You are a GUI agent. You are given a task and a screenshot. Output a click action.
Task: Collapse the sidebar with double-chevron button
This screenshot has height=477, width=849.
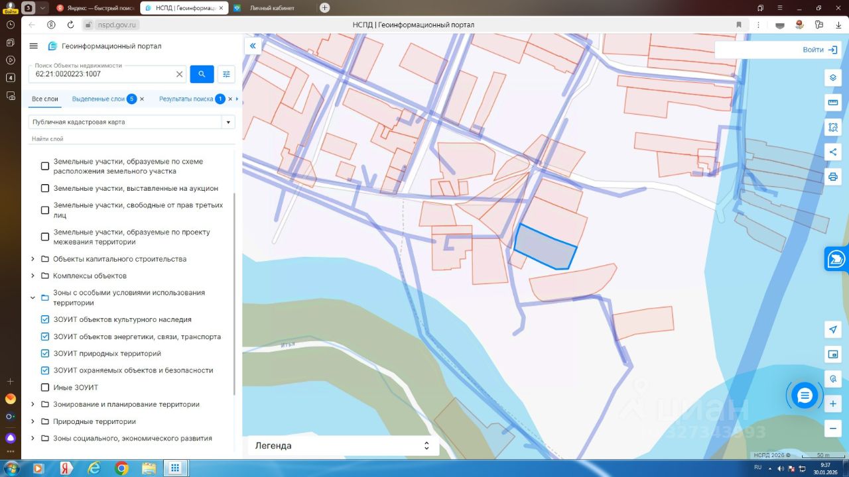(x=253, y=46)
